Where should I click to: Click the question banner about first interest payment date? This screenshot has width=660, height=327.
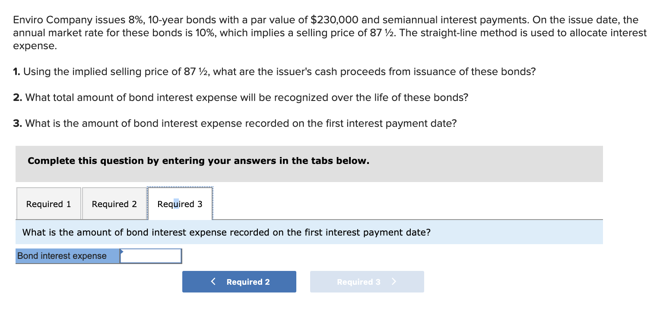[225, 232]
